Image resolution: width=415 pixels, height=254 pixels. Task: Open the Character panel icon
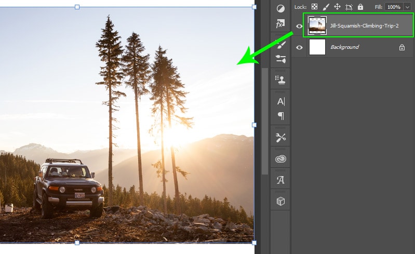pos(280,101)
